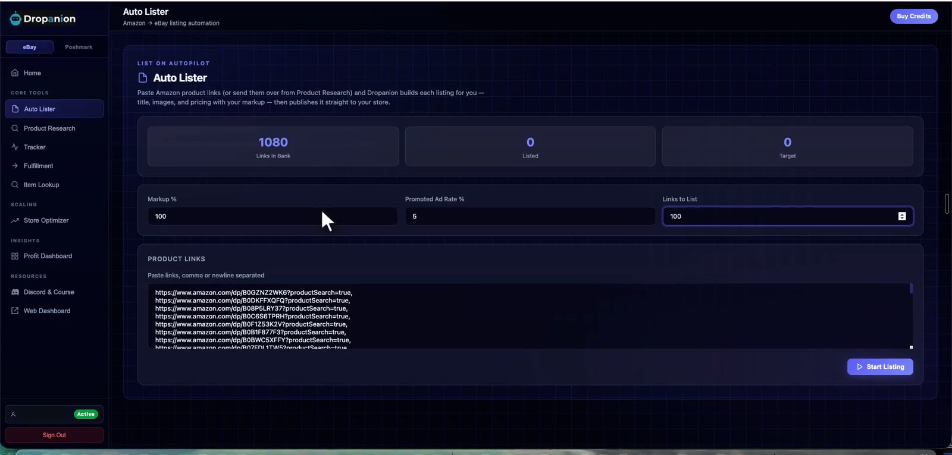Click the link containing B0C6S6TPRH

(x=252, y=317)
